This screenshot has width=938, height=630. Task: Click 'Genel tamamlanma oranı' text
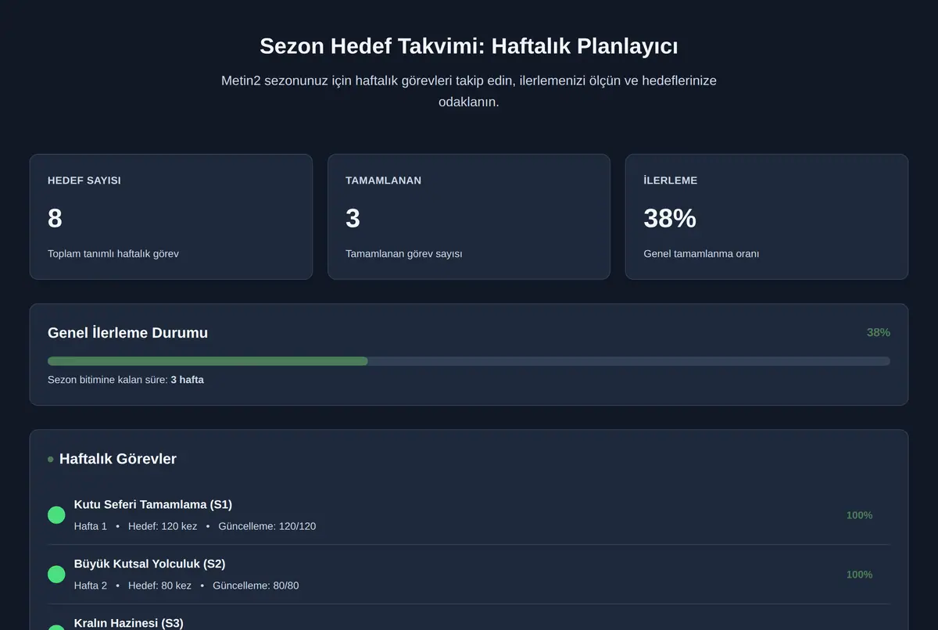(701, 254)
